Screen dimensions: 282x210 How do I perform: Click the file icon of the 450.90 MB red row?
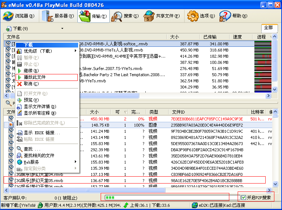pyautogui.click(x=11, y=119)
